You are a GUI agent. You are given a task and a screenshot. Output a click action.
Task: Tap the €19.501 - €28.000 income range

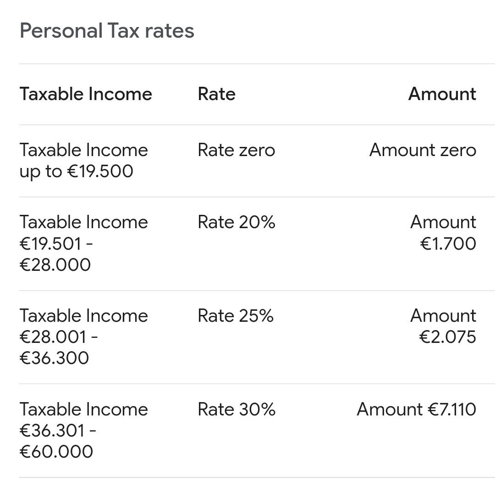(x=56, y=254)
